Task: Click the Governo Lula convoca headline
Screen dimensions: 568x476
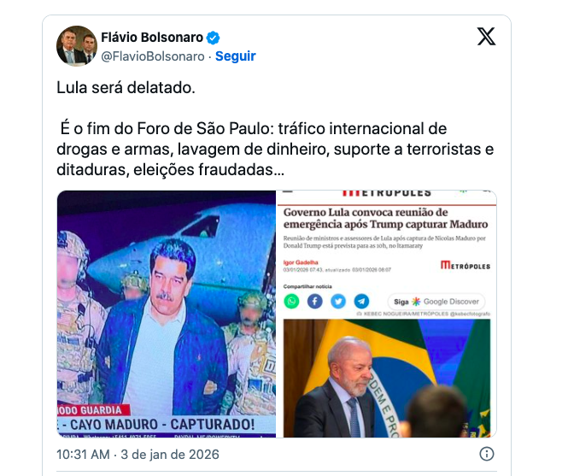Action: pyautogui.click(x=385, y=218)
